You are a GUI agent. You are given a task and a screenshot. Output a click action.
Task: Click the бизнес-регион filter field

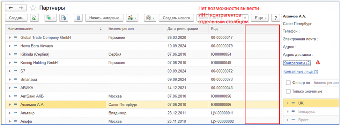tap(326, 83)
